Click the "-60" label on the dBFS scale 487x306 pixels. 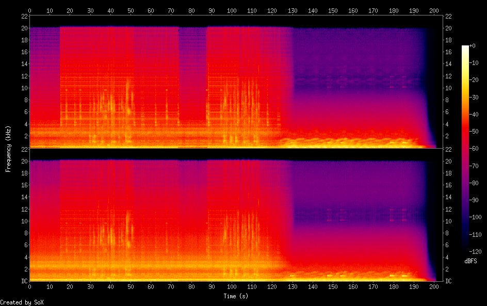tap(474, 149)
